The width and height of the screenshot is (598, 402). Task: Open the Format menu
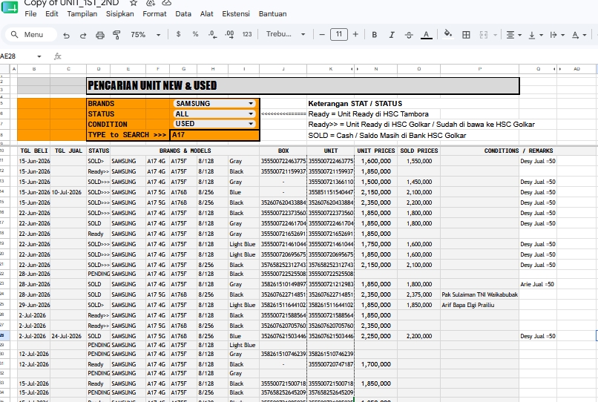coord(154,14)
